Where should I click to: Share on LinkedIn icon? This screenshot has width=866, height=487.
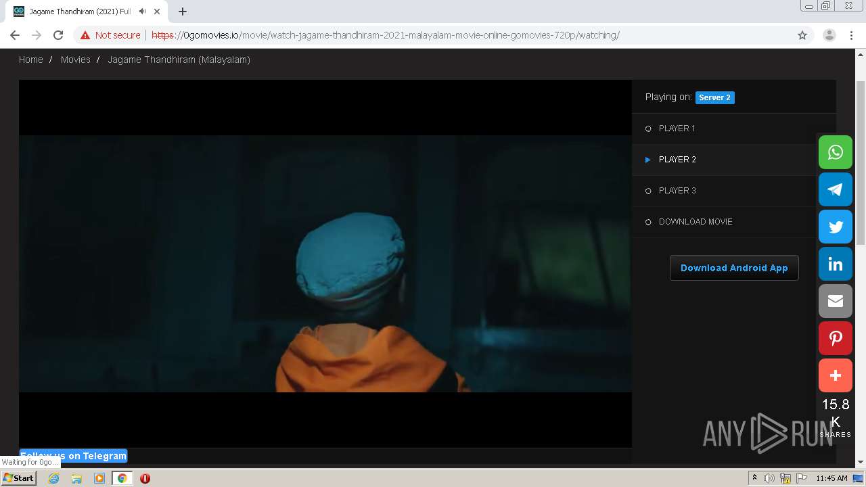coord(836,264)
